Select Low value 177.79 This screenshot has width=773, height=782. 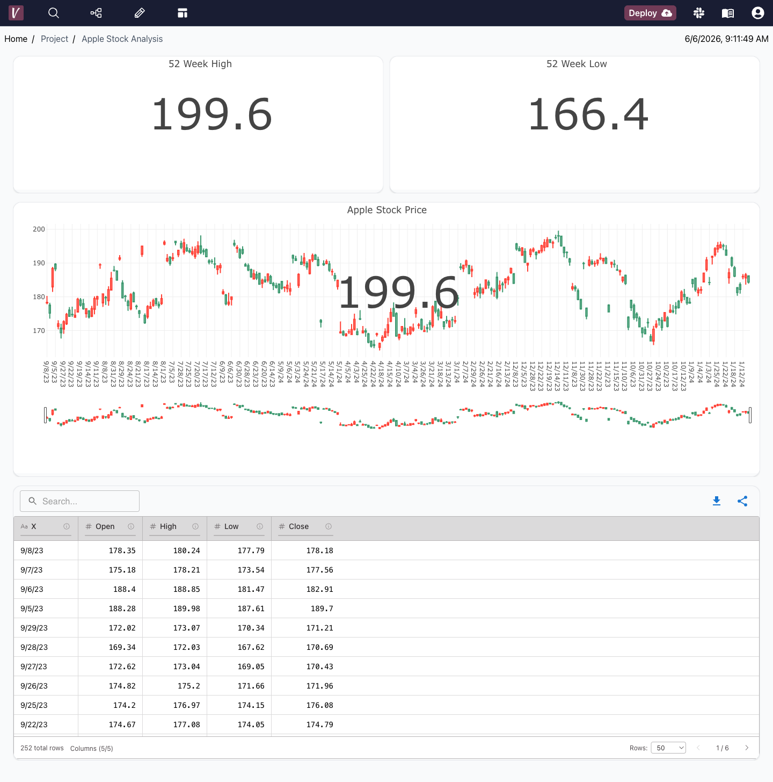point(251,551)
